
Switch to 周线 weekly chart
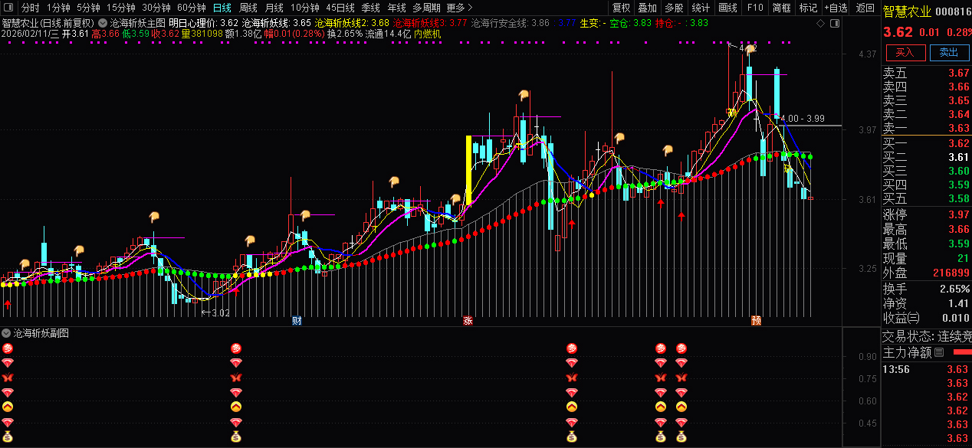(x=248, y=8)
